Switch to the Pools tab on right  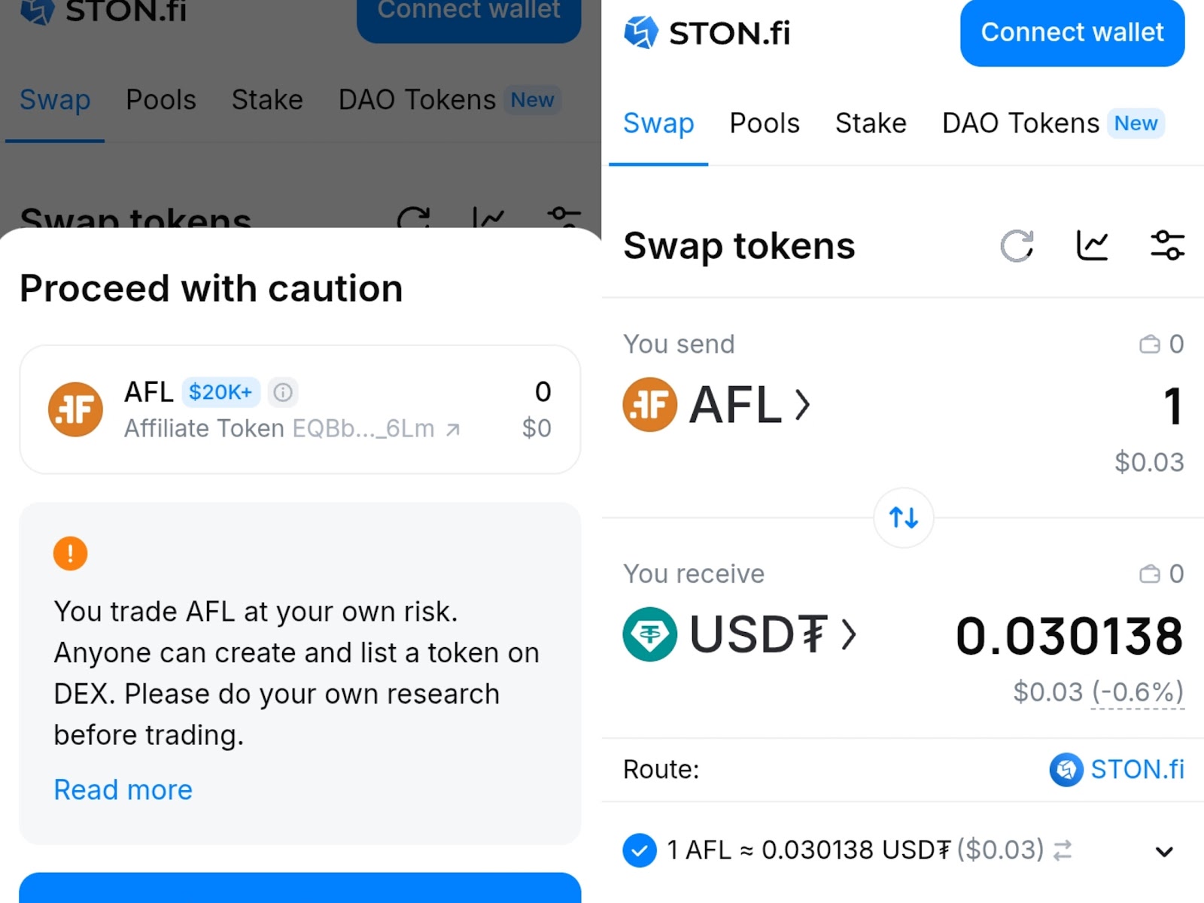765,123
